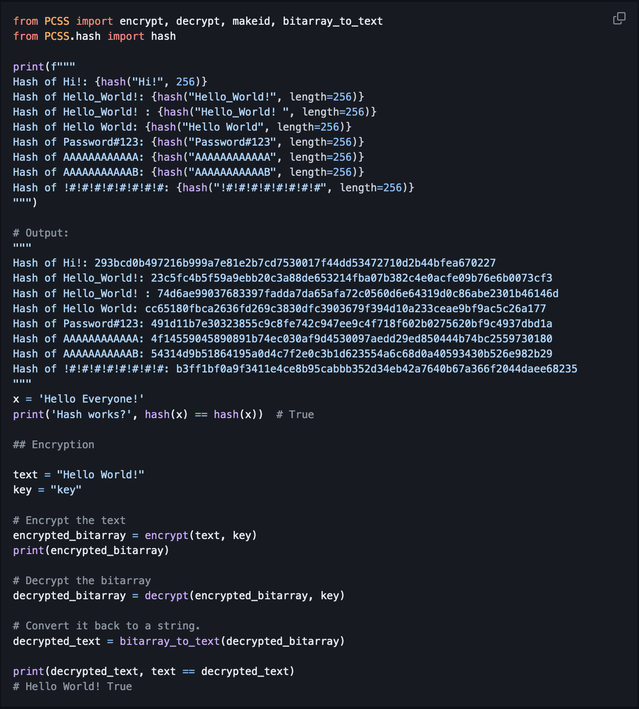Image resolution: width=639 pixels, height=709 pixels.
Task: Click the "# Decrypt the bitarray" comment
Action: (x=82, y=581)
